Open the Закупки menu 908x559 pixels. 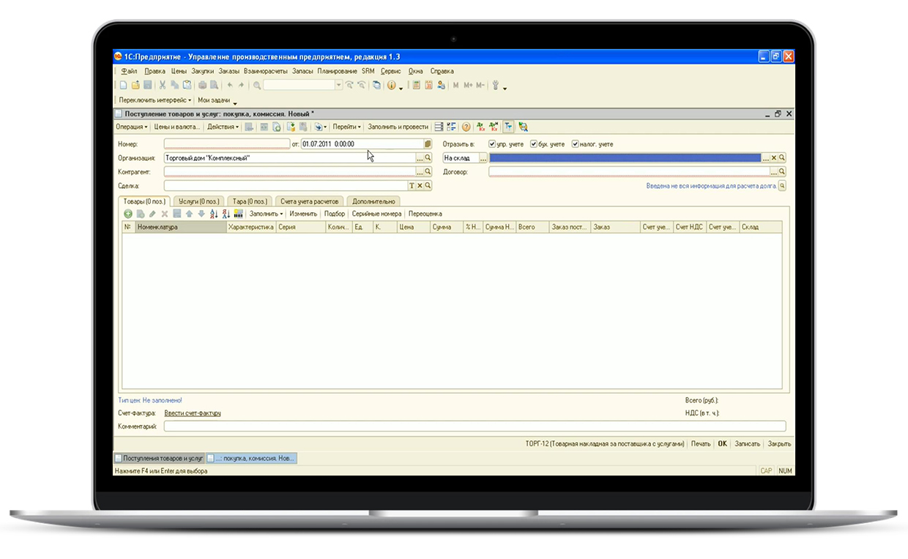pyautogui.click(x=203, y=71)
